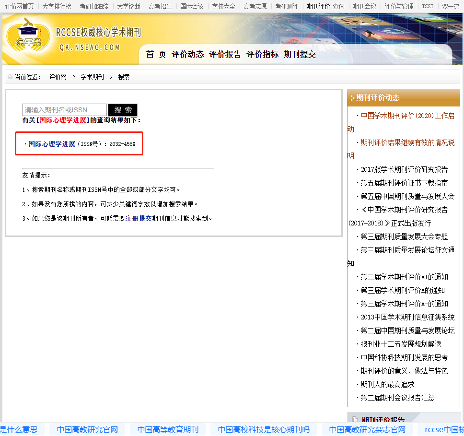This screenshot has width=464, height=436.
Task: Click the journal name search input field
Action: 64,110
